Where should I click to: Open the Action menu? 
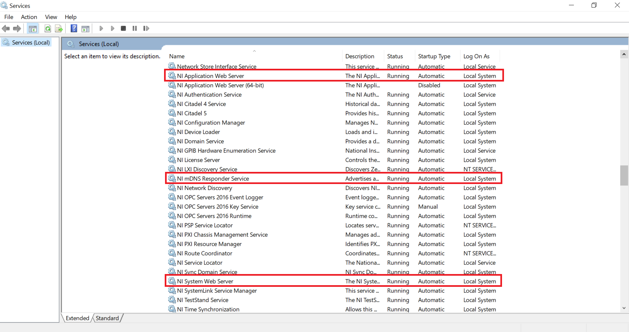pos(29,17)
